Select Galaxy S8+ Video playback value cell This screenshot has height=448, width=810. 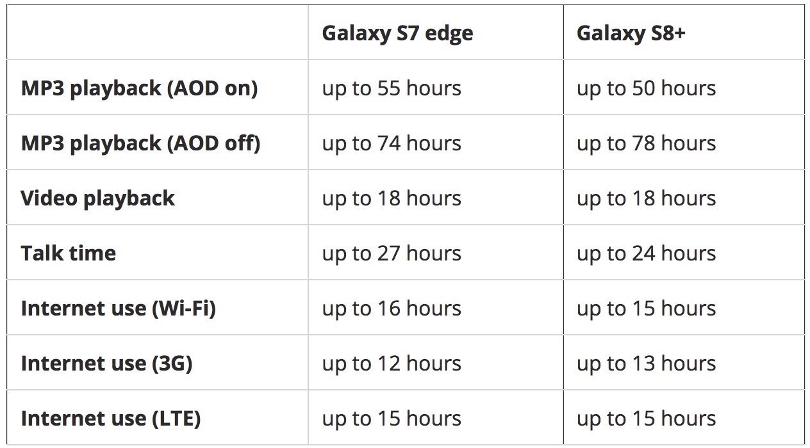[646, 198]
